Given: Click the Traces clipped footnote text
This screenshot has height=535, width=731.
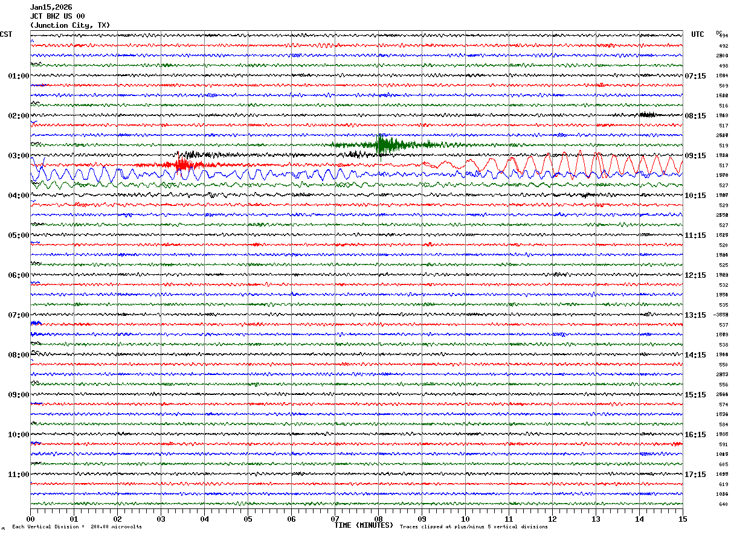Looking at the screenshot, I should pos(474,527).
